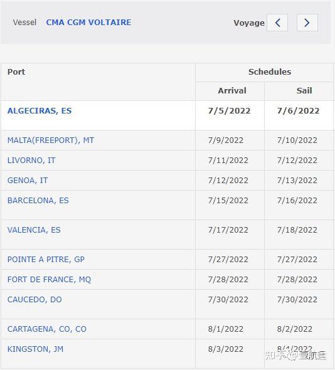Open the KINGSTON, JM port link
The width and height of the screenshot is (335, 370).
[x=35, y=349]
